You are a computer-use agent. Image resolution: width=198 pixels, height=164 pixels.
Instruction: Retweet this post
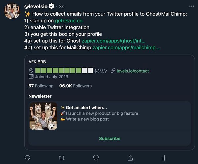tap(62, 158)
